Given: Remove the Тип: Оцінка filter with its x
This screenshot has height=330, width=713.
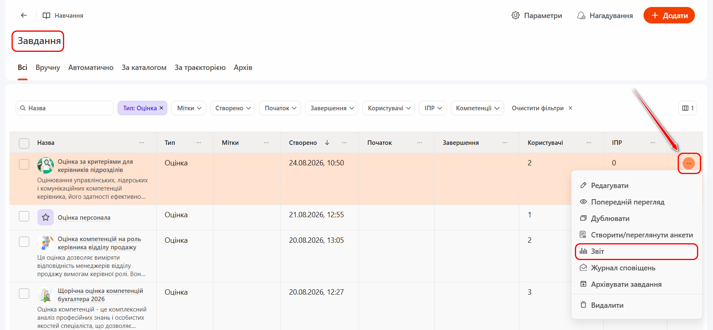Looking at the screenshot, I should point(161,108).
